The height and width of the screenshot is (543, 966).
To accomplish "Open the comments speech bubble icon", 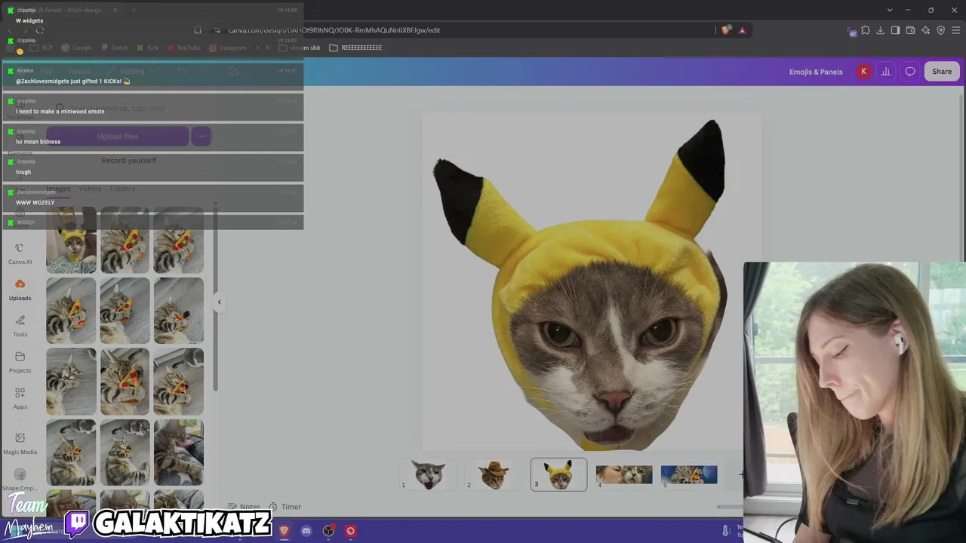I will pyautogui.click(x=910, y=72).
